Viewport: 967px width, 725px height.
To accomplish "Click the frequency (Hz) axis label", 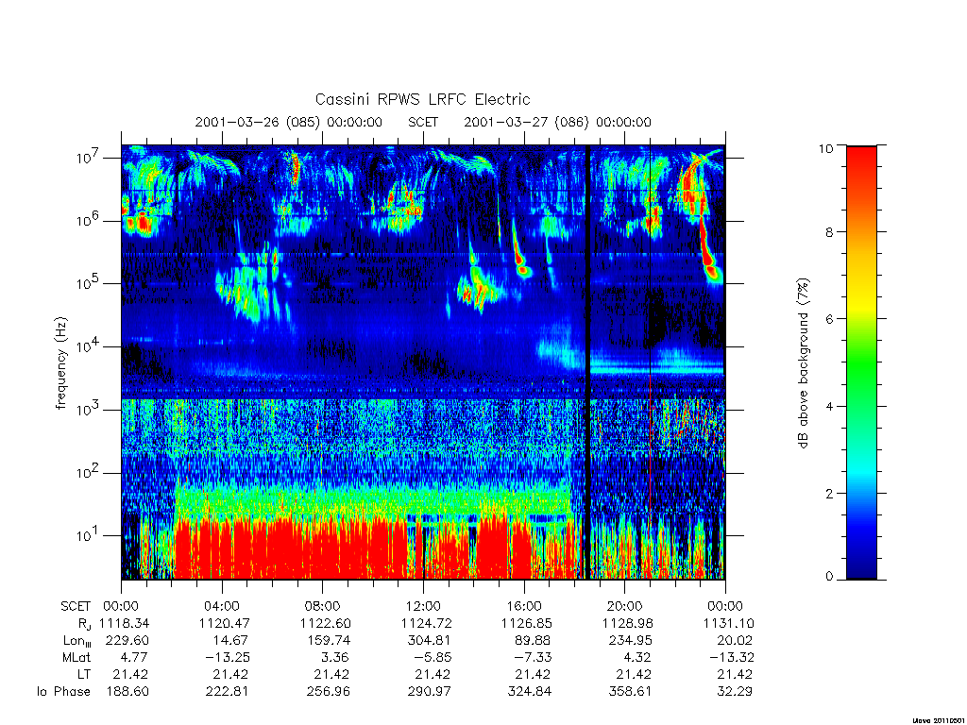I will coord(60,362).
